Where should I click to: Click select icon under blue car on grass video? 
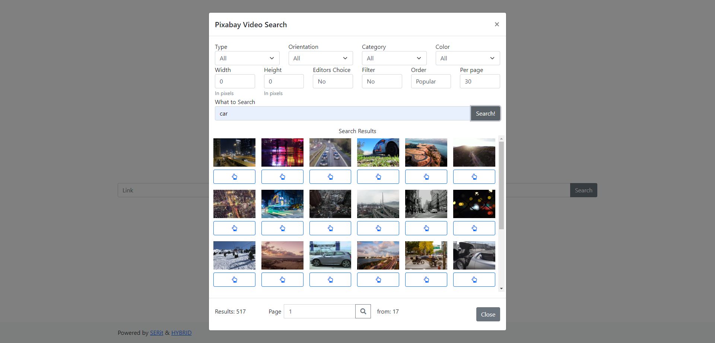(x=378, y=177)
